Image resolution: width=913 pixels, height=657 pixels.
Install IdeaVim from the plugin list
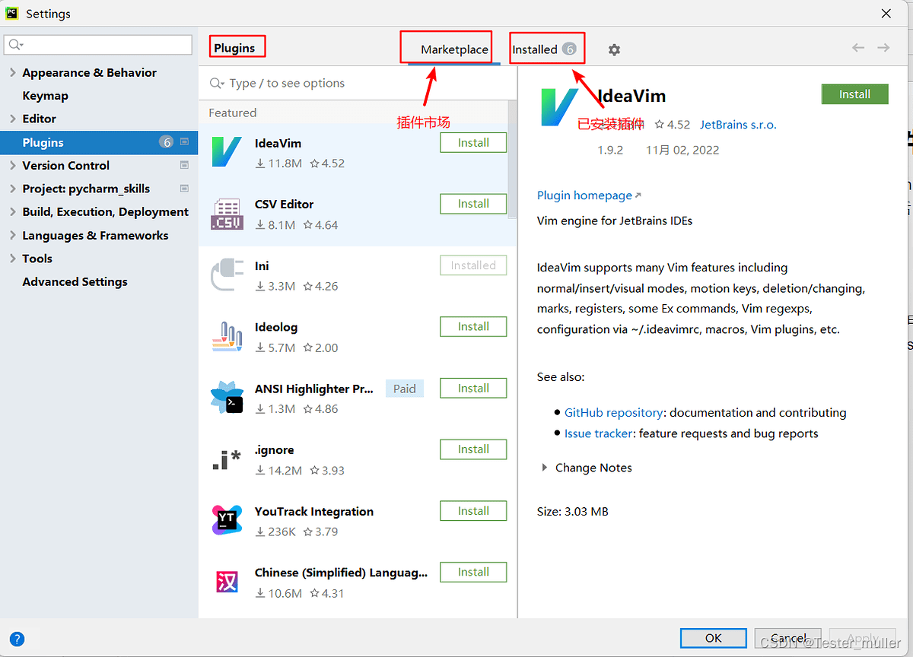(473, 143)
